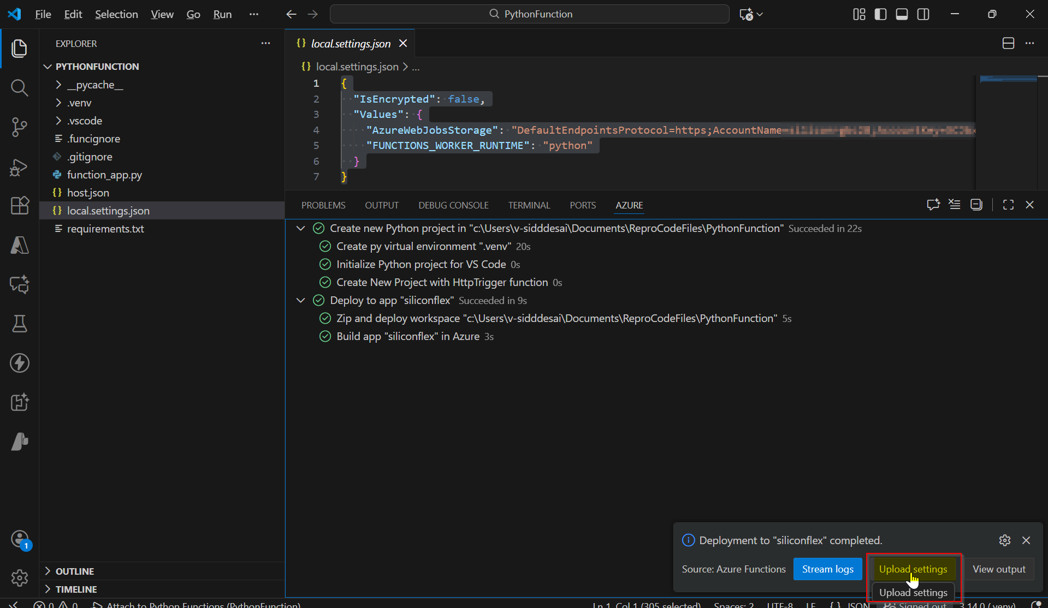Go forward with the right arrow
The height and width of the screenshot is (608, 1048).
coord(313,14)
